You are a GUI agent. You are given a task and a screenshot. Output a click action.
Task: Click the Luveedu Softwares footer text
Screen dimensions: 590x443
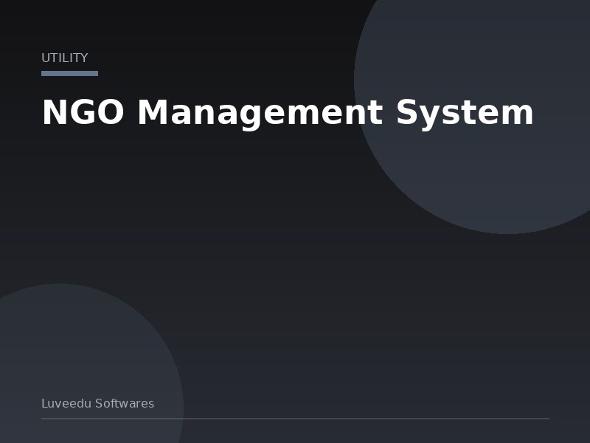98,403
